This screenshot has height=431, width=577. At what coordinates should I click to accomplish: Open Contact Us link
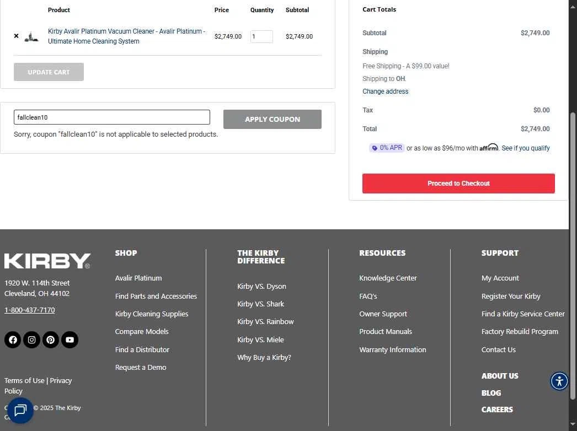point(499,349)
